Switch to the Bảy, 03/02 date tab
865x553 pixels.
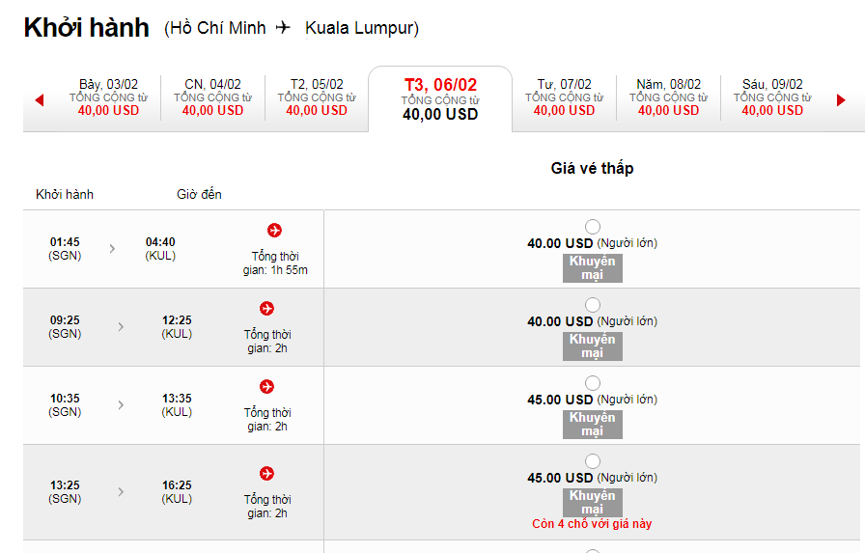point(109,97)
